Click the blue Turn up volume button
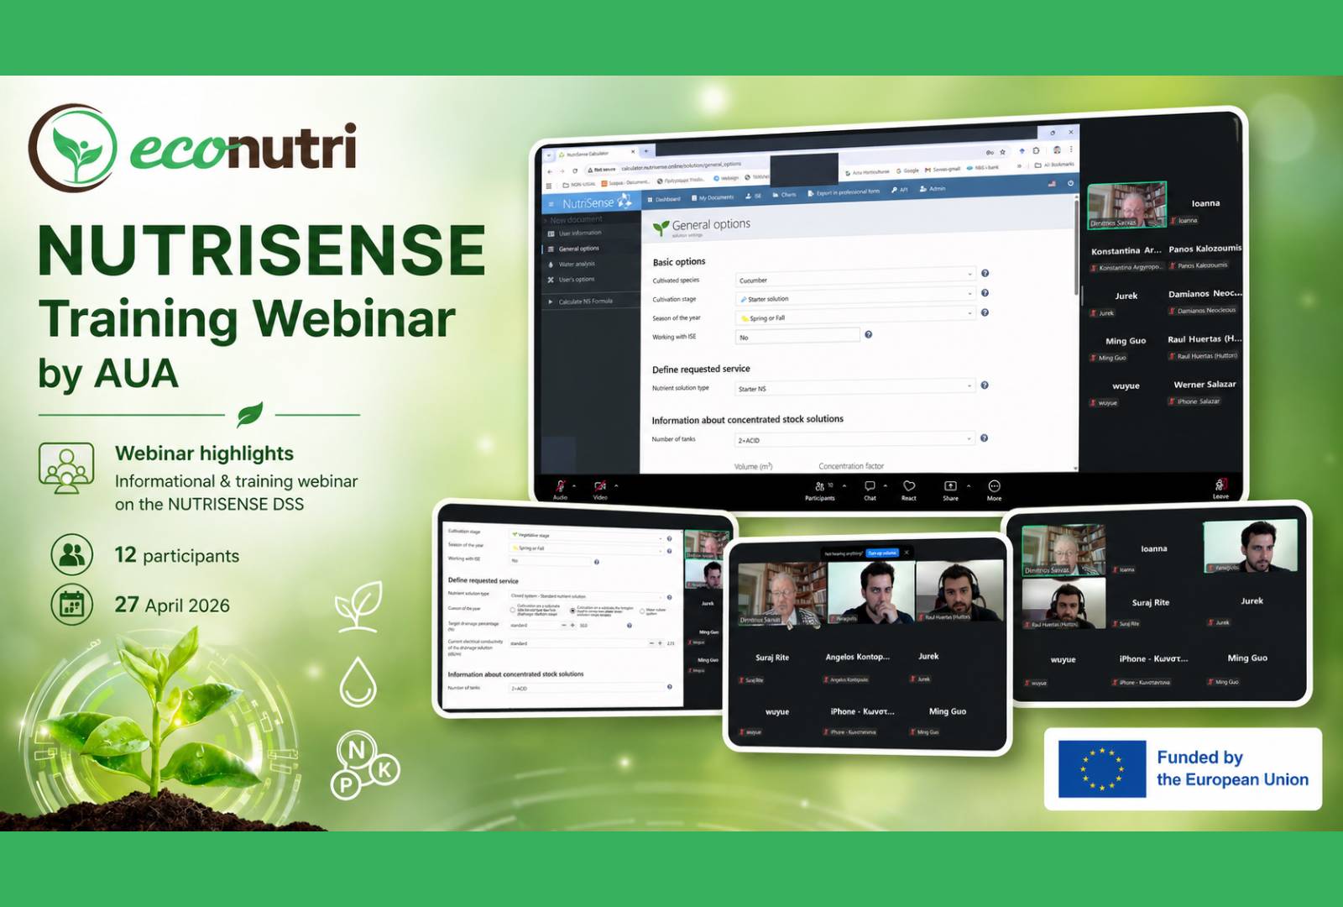This screenshot has height=907, width=1343. (x=882, y=553)
